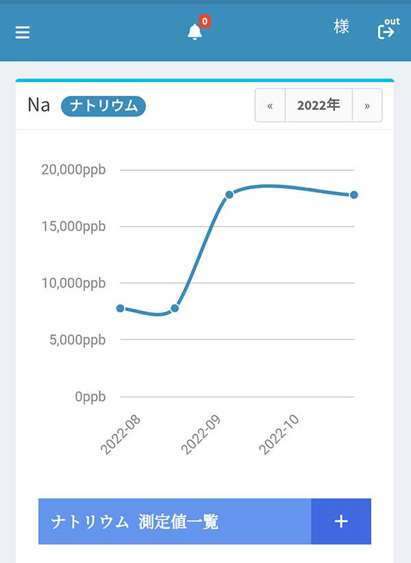Click the 2022-10 axis label
This screenshot has width=411, height=563.
pyautogui.click(x=279, y=434)
